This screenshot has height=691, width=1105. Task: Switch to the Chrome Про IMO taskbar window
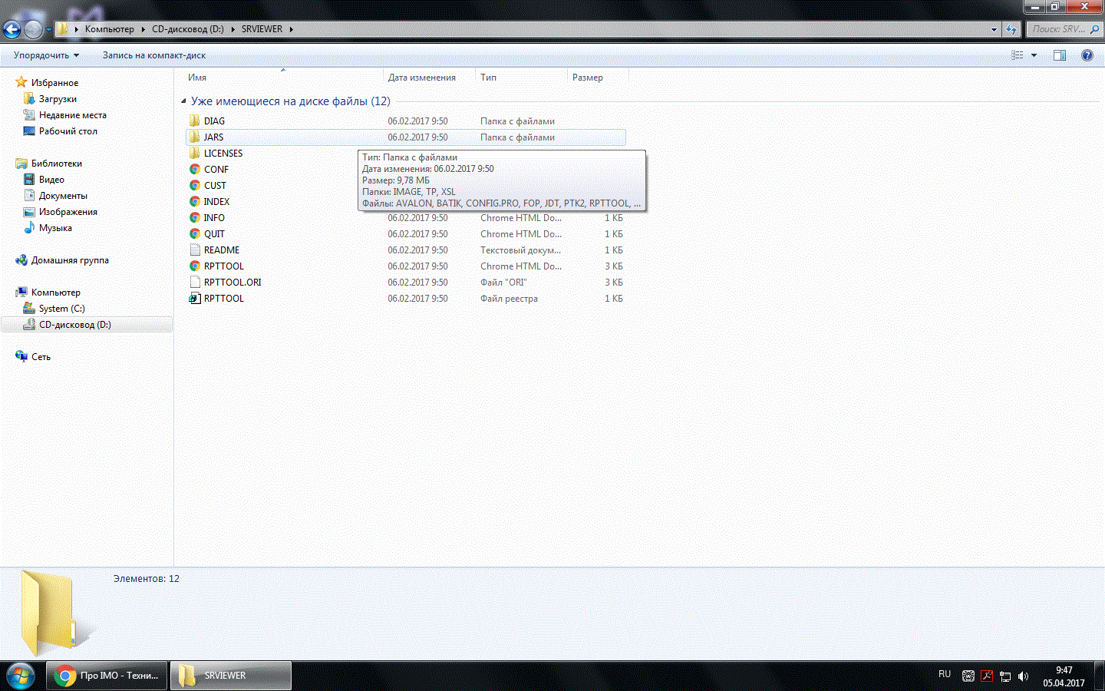coord(107,676)
